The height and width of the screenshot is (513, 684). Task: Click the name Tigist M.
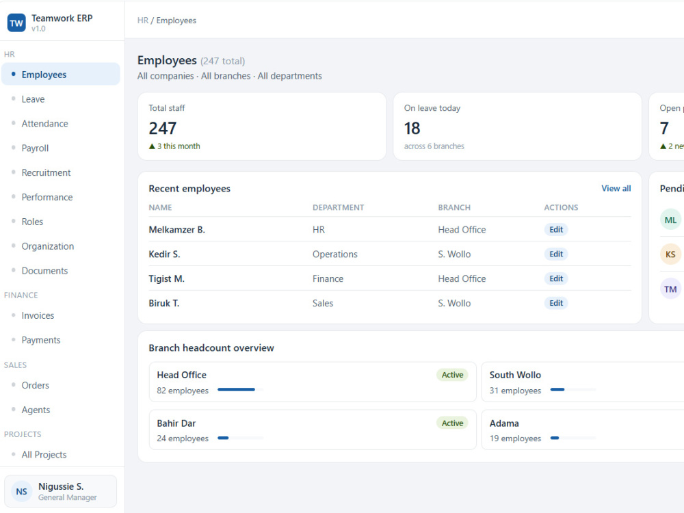pyautogui.click(x=167, y=278)
